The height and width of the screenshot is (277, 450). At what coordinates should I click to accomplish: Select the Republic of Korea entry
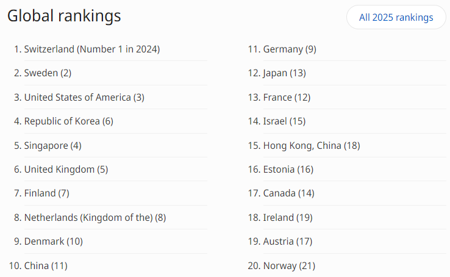click(x=68, y=121)
